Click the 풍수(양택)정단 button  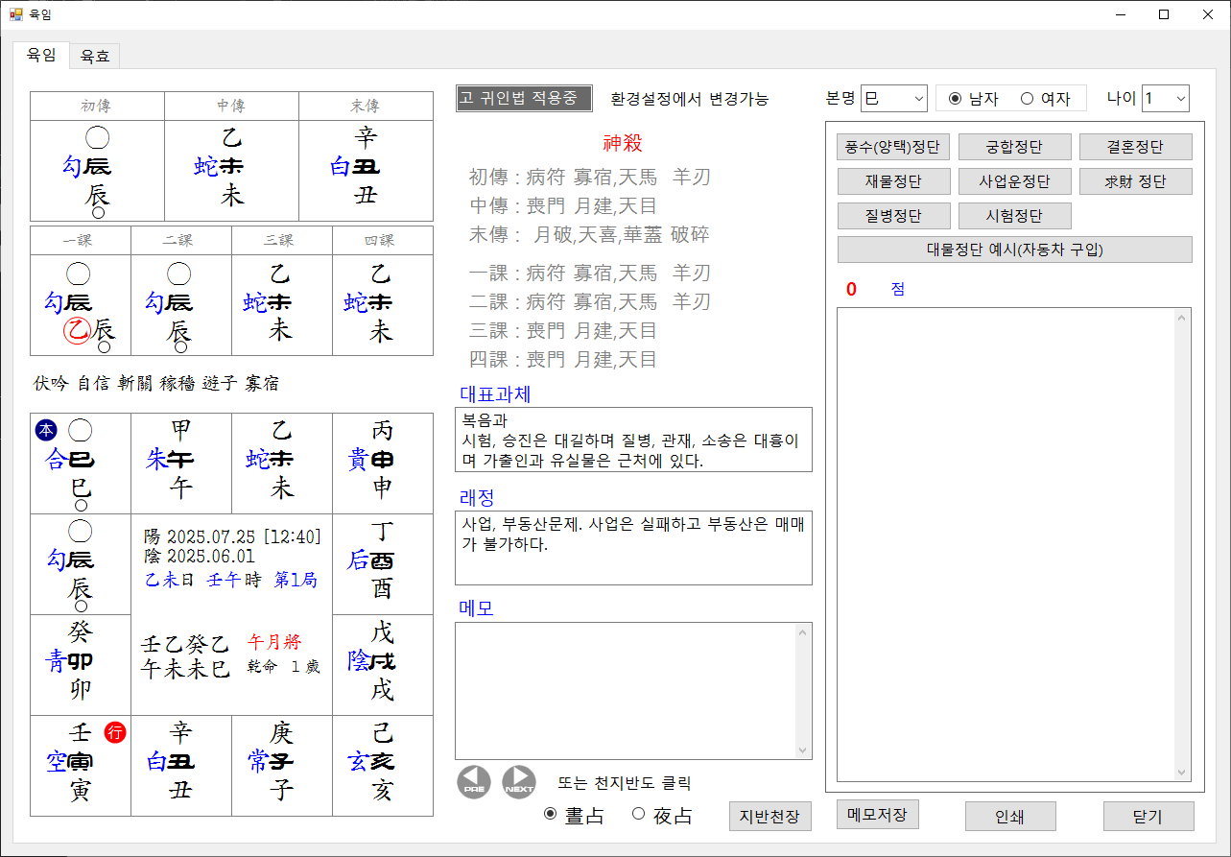893,147
